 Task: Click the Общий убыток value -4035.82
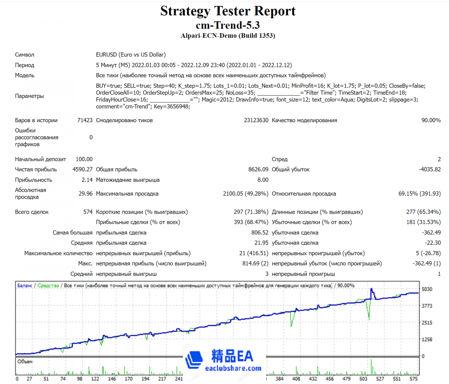point(429,170)
